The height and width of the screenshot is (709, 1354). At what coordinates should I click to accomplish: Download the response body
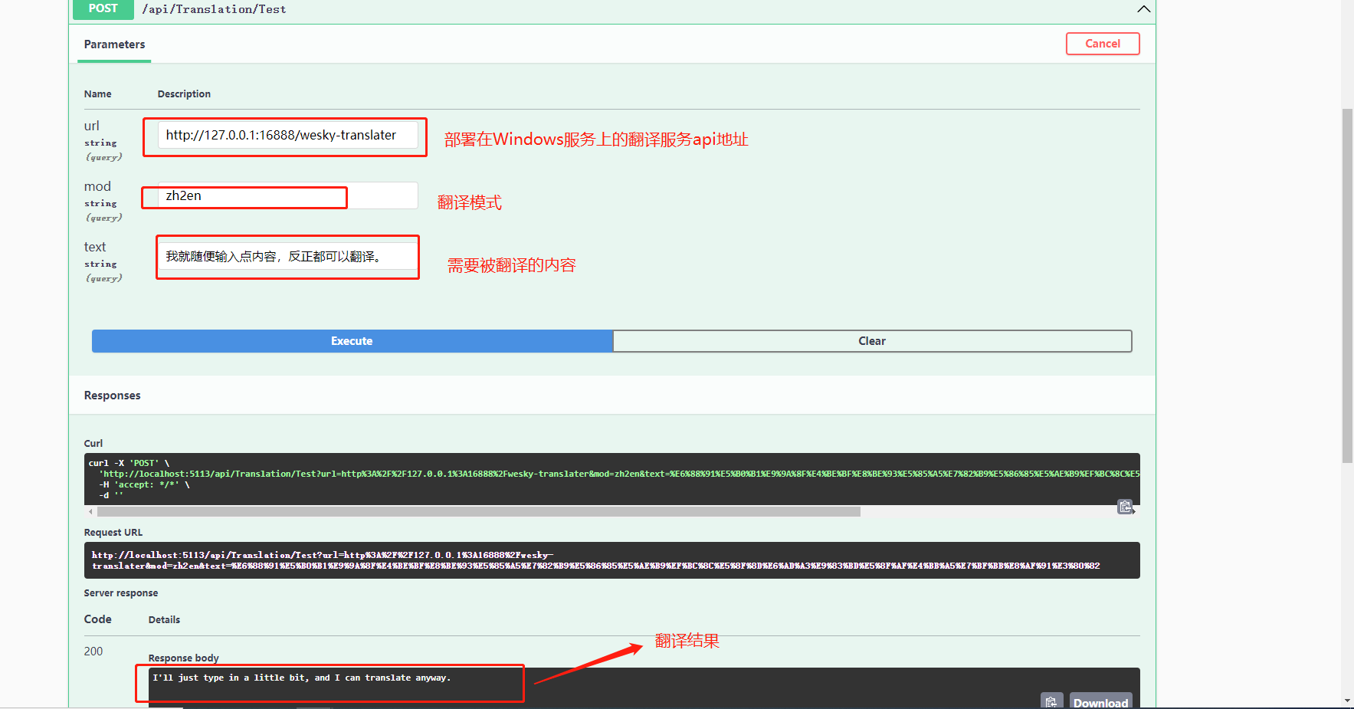point(1100,701)
